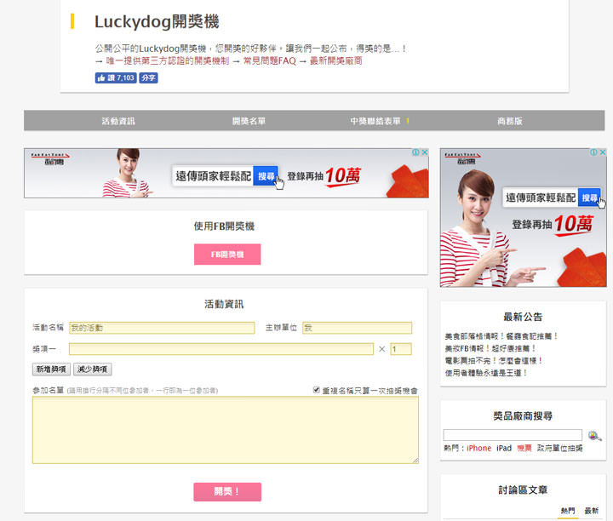Screen dimensions: 613x521
Task: Open the 開獎名單 navigation tab
Action: (x=249, y=121)
